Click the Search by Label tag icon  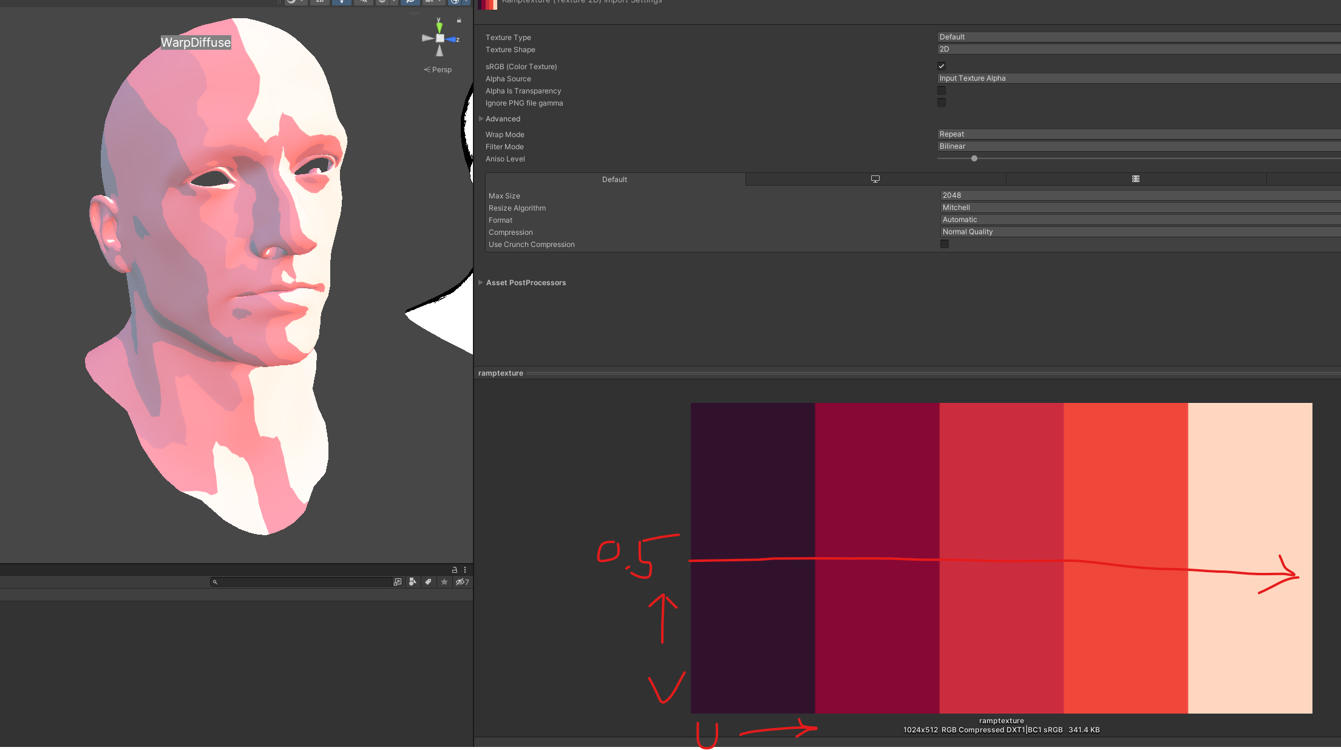coord(429,582)
